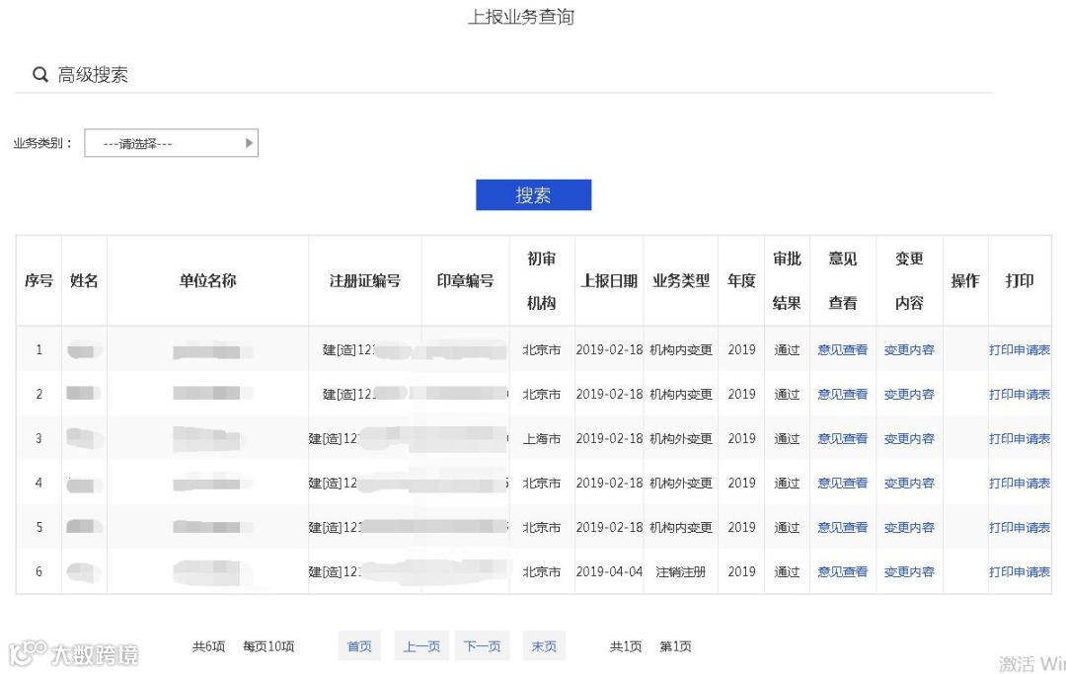Screen dimensions: 1066x674
Task: Open 意见查看 link in row 4
Action: tap(842, 484)
